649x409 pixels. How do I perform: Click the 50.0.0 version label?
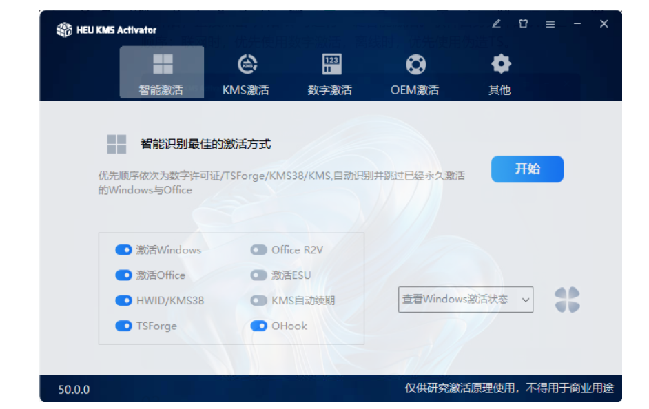pyautogui.click(x=76, y=389)
